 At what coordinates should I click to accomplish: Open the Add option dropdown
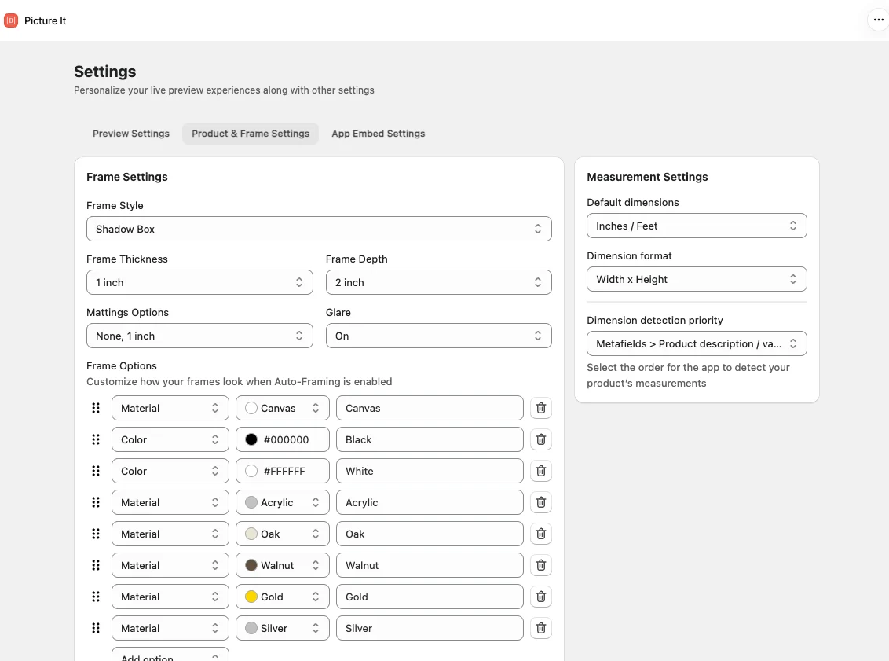170,655
